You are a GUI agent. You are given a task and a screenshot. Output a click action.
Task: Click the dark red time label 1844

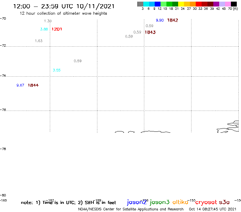click(33, 85)
